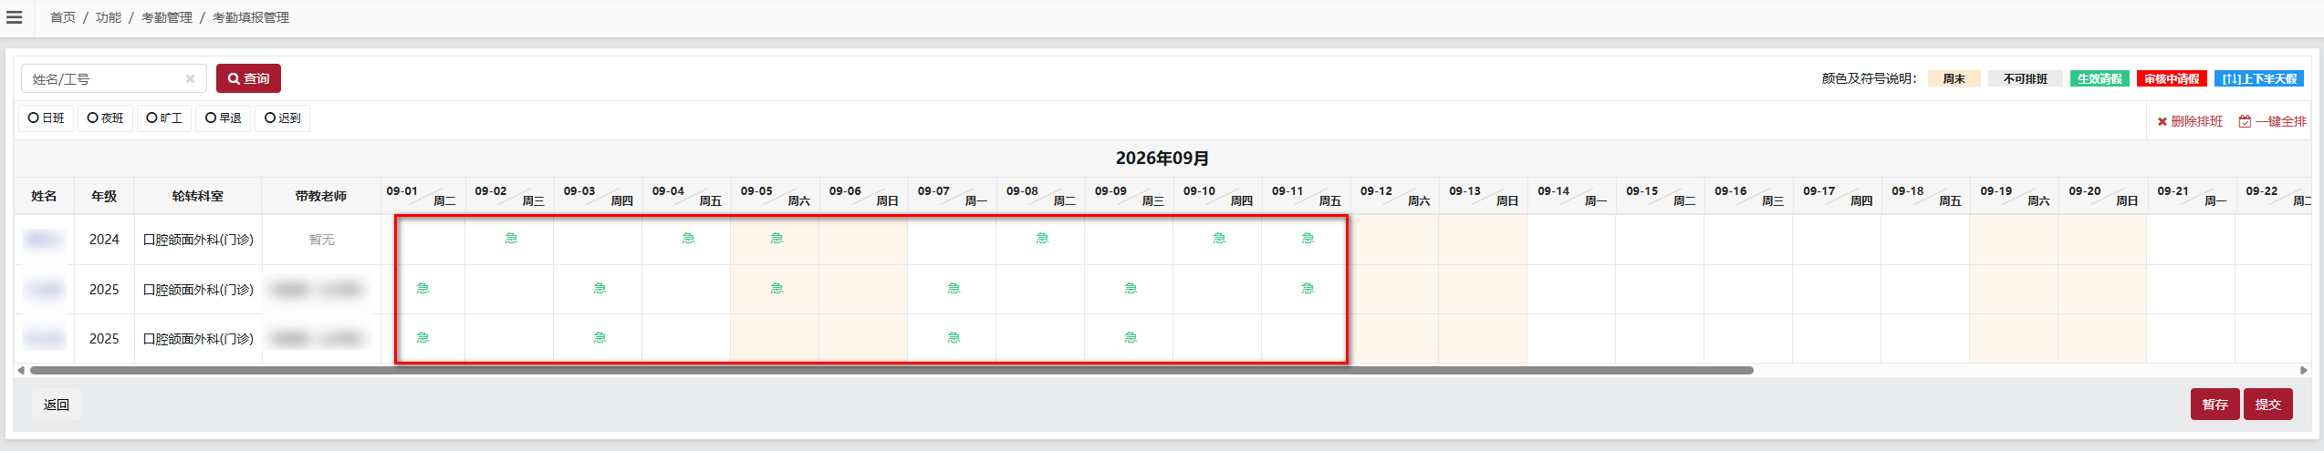Screen dimensions: 2324x451
Task: Click the 2026年09月 month title
Action: [1162, 159]
